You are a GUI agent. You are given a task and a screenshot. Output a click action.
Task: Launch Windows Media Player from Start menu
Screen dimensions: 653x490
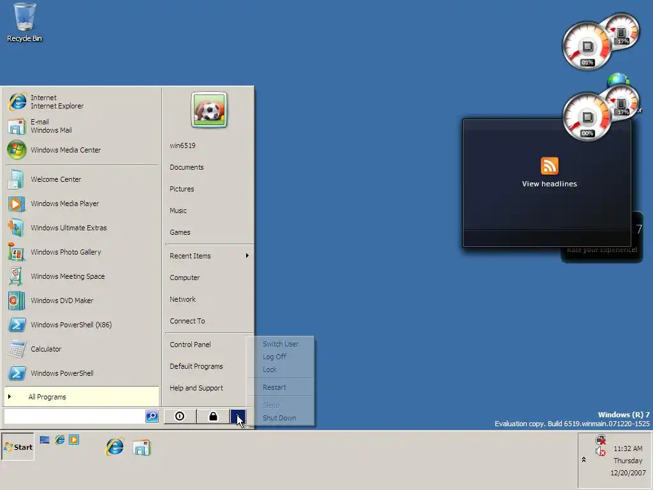coord(82,204)
